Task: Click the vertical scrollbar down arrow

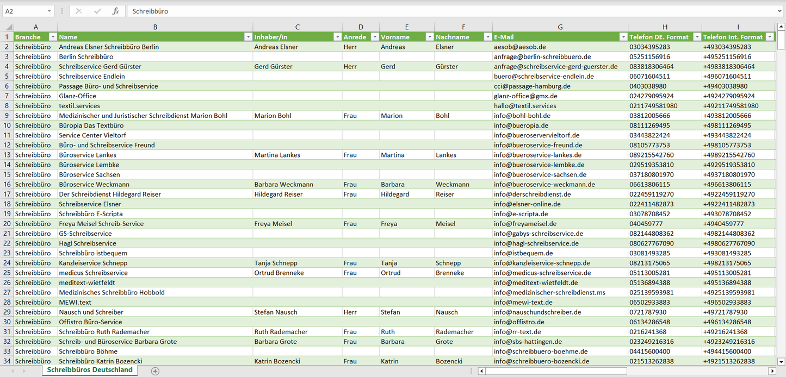Action: 781,361
